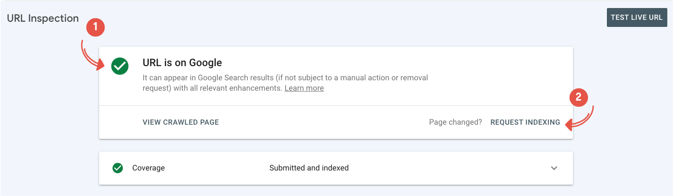
Task: Click the green checkmark beside Coverage
Action: (118, 168)
